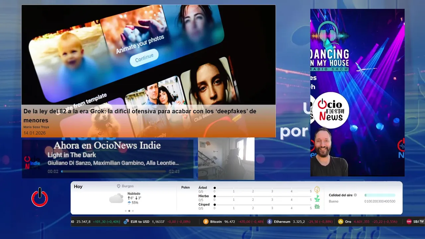Click the total duration 02:43
Screen dimensions: 425x239
[x=174, y=172]
